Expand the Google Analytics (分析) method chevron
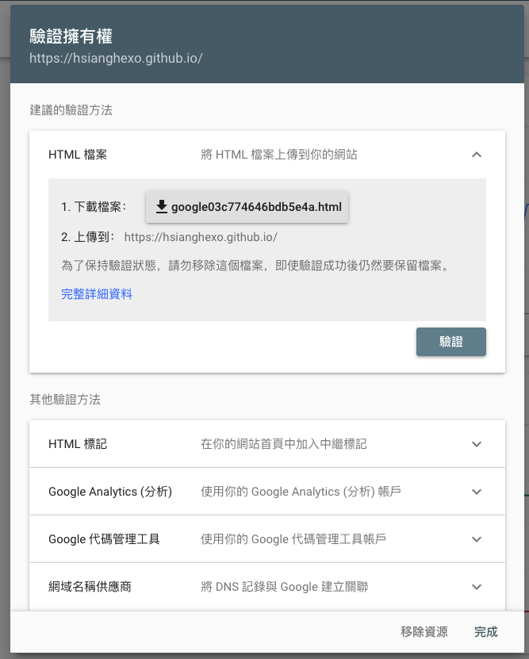Viewport: 529px width, 659px height. (x=476, y=492)
